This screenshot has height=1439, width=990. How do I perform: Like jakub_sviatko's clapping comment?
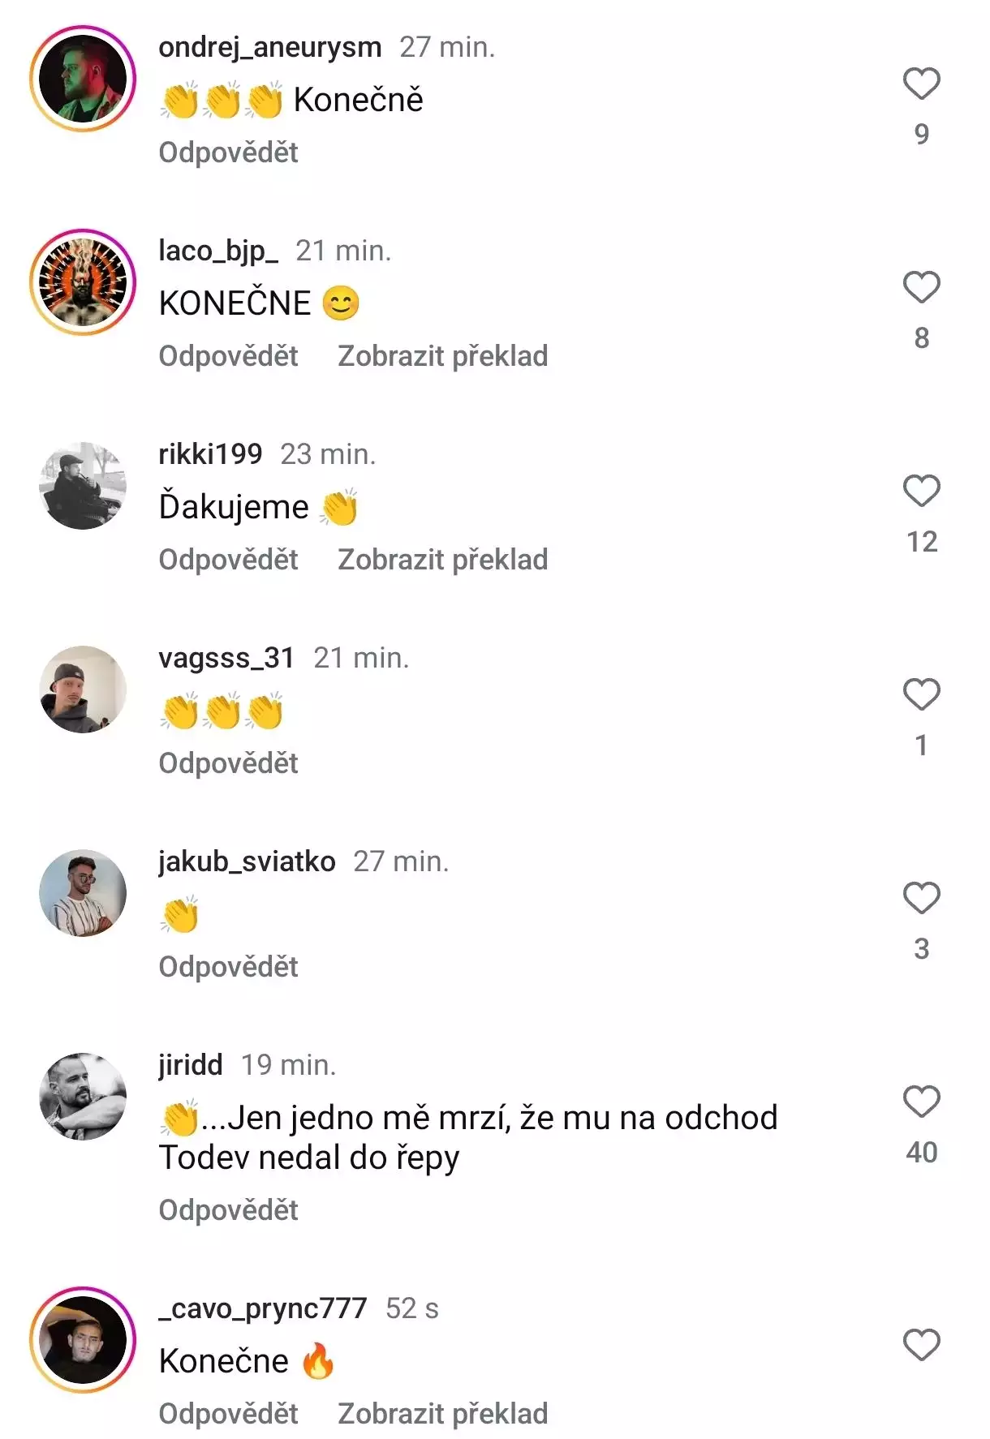pyautogui.click(x=921, y=898)
